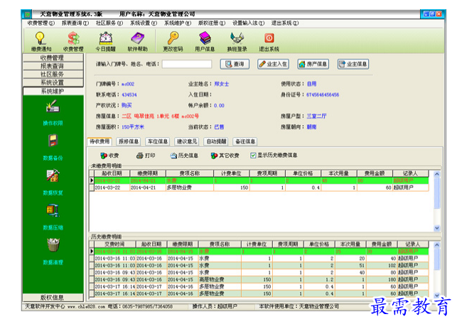Open 房产信息 house button
Image resolution: width=457 pixels, height=329 pixels.
(x=313, y=64)
